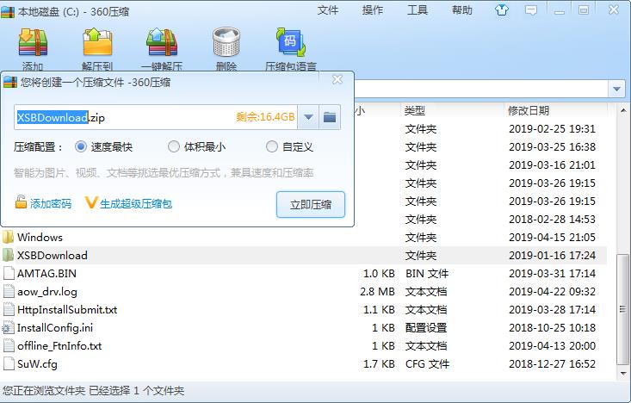Viewport: 631px width, 403px height.
Task: Expand the filename path dropdown arrow
Action: coord(308,117)
